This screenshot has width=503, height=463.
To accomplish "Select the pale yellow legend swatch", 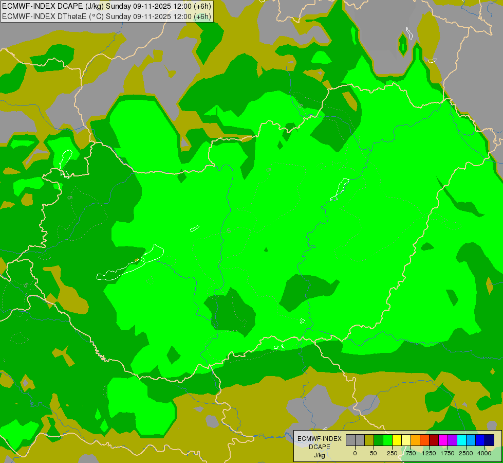I will click(x=406, y=440).
